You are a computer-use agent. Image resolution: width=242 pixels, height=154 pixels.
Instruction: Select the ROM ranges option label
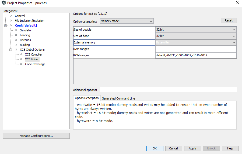[114, 55]
